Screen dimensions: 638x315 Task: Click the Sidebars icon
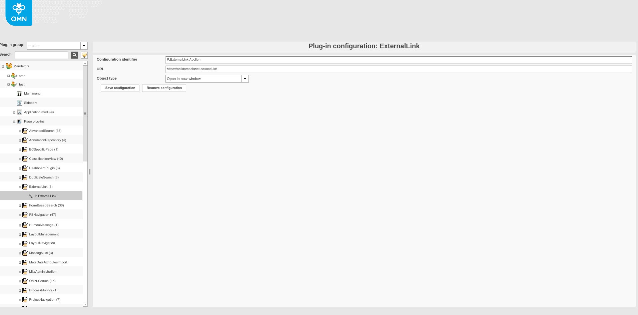[x=19, y=103]
